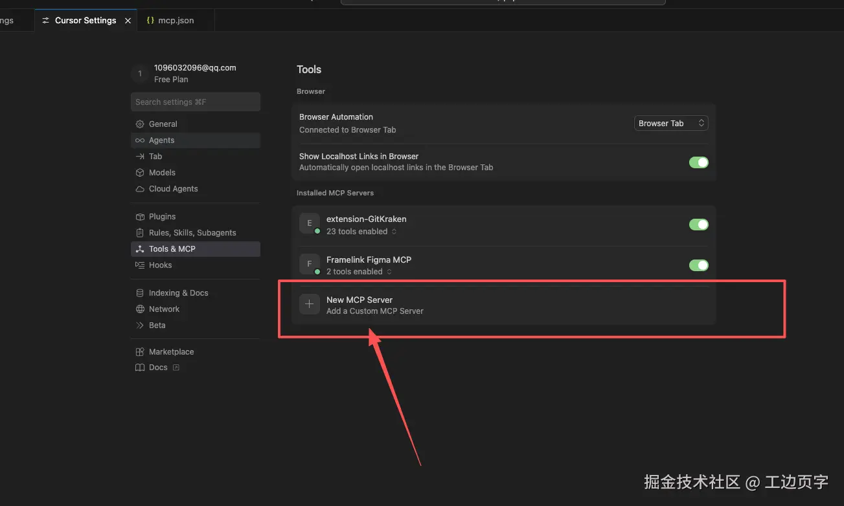Click the Network globe icon
Viewport: 844px width, 506px height.
point(139,309)
